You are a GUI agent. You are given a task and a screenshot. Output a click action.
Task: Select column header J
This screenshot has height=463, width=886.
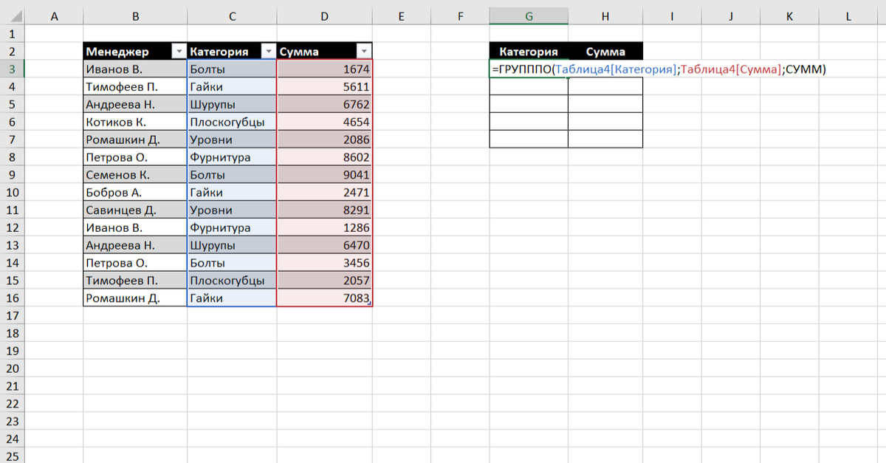pos(730,16)
